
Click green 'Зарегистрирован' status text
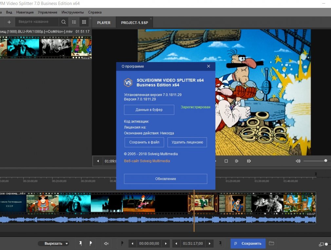pos(195,107)
